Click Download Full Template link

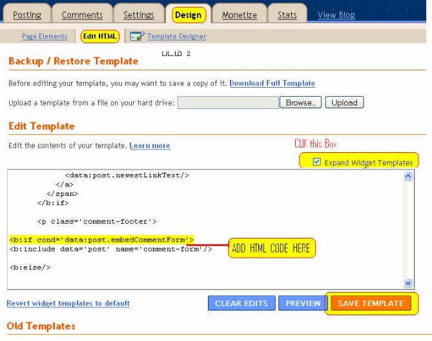pyautogui.click(x=273, y=83)
